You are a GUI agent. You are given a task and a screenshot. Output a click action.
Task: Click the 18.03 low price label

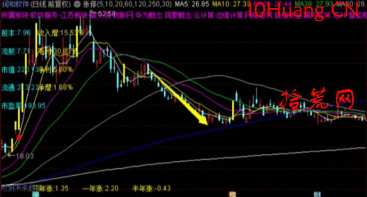[25, 156]
